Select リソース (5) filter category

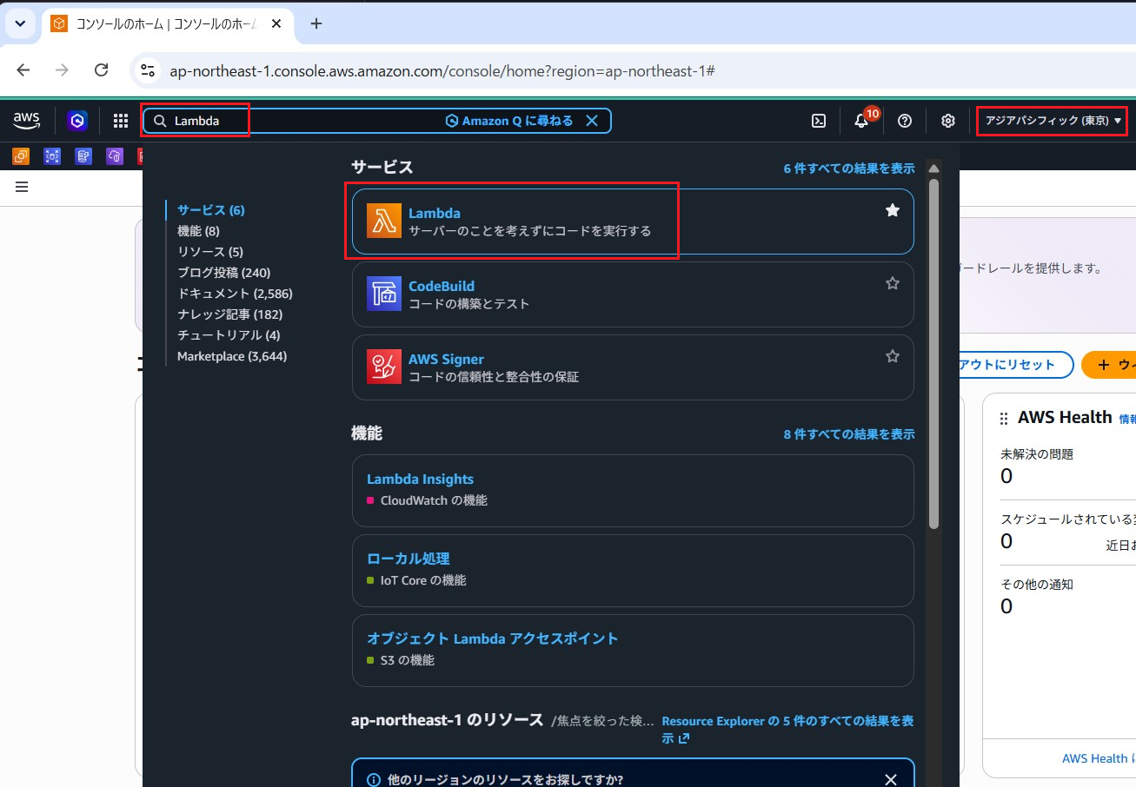[210, 252]
